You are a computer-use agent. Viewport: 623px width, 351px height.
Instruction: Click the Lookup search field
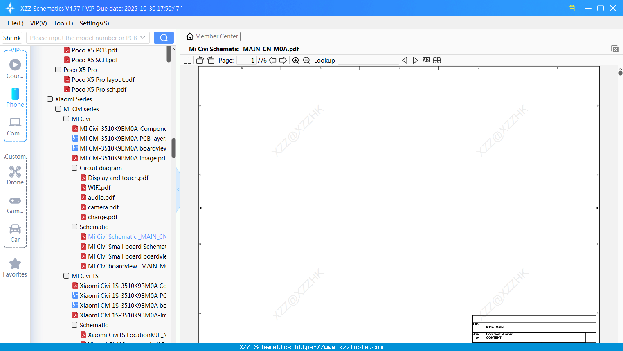369,61
